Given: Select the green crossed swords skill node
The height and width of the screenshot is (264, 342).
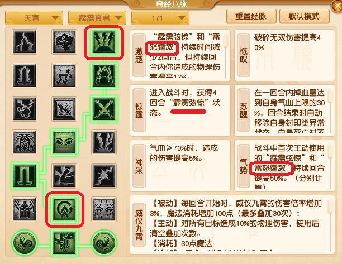Looking at the screenshot, I should (104, 109).
